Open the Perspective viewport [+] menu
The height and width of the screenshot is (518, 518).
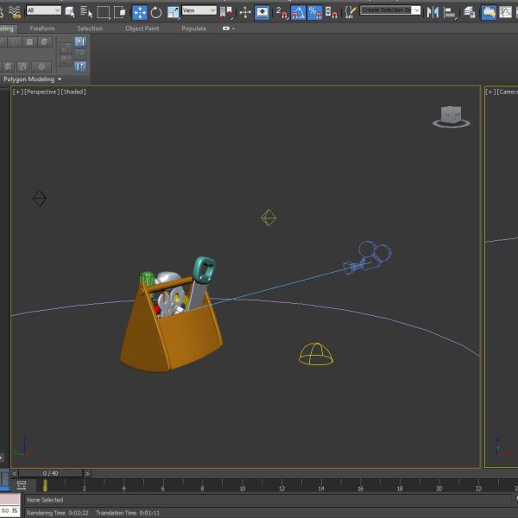18,92
